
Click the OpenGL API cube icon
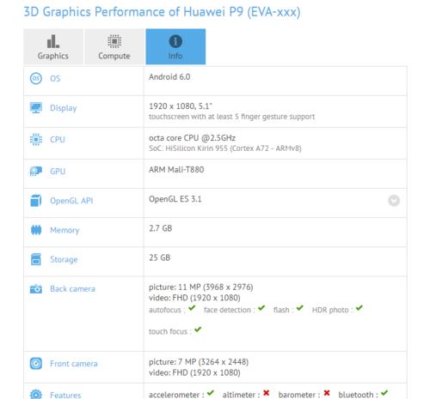(x=36, y=201)
